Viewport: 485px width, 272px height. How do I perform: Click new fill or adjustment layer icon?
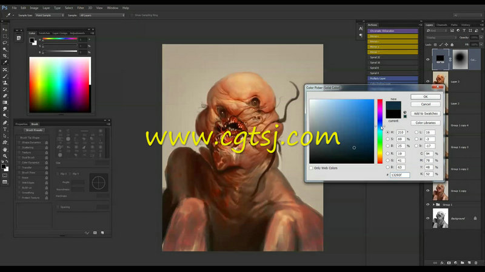[x=456, y=263]
